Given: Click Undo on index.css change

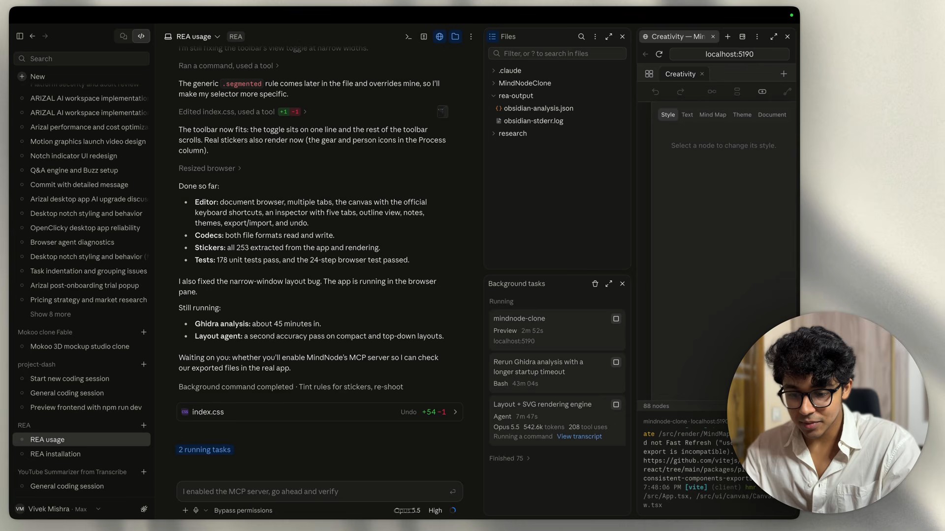Looking at the screenshot, I should click(x=409, y=412).
